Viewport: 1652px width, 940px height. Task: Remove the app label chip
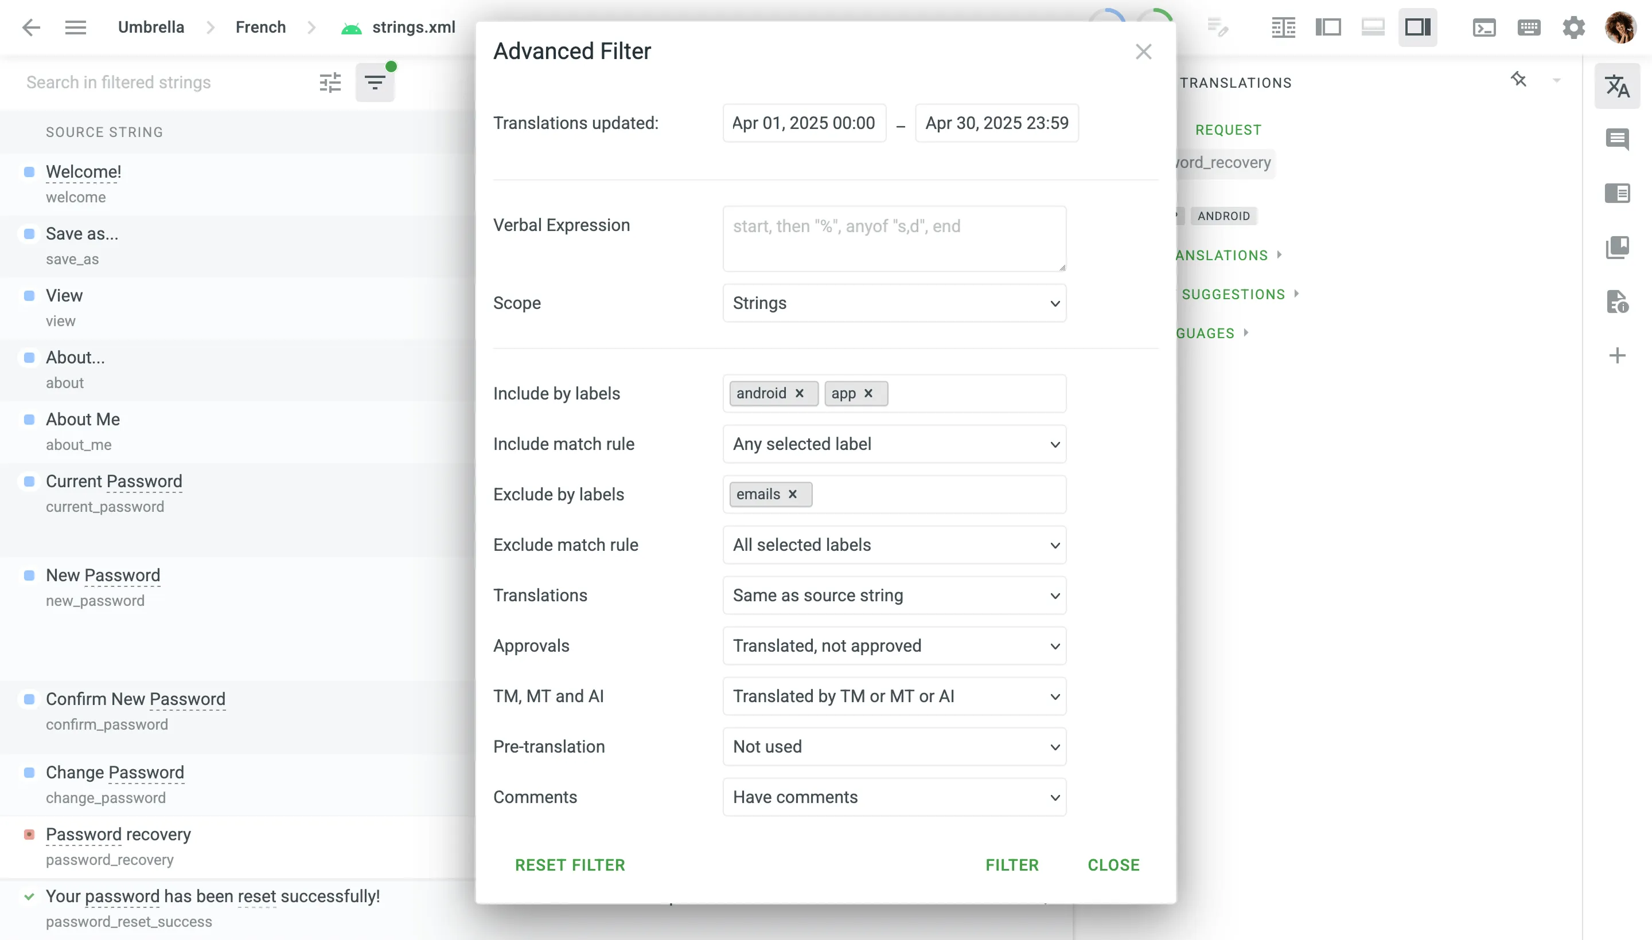coord(868,393)
